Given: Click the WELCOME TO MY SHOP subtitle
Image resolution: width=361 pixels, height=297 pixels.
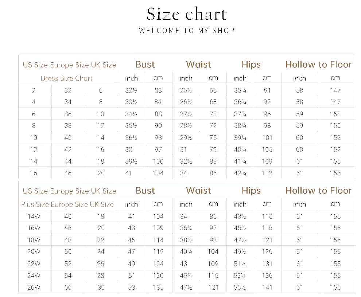Looking at the screenshot, I should pos(187,31).
